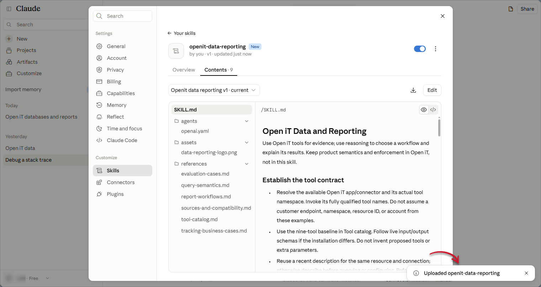Click the settings Search field

tap(122, 16)
